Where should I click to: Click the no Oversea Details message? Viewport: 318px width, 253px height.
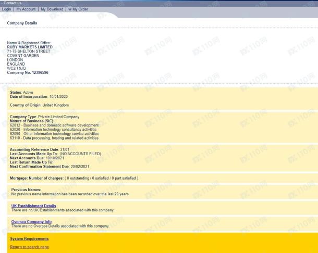pos(60,226)
